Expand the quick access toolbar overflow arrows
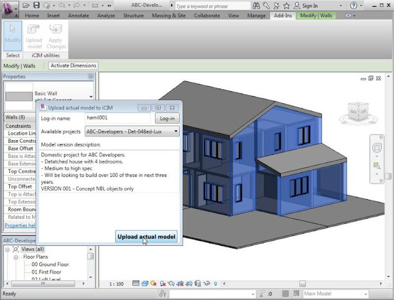 point(110,6)
